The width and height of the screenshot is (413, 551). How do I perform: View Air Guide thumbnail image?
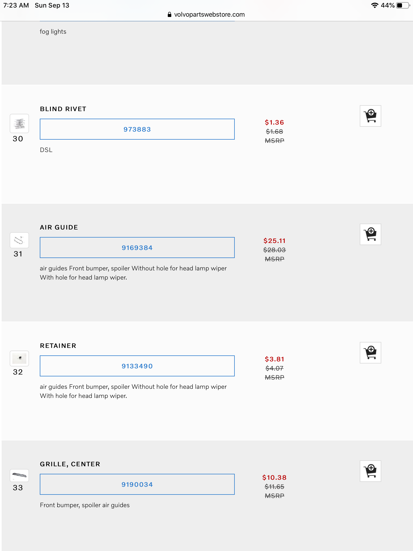point(19,240)
